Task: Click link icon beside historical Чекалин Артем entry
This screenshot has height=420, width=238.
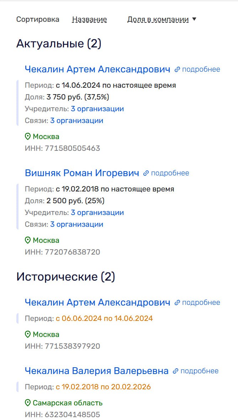Action: click(x=177, y=303)
